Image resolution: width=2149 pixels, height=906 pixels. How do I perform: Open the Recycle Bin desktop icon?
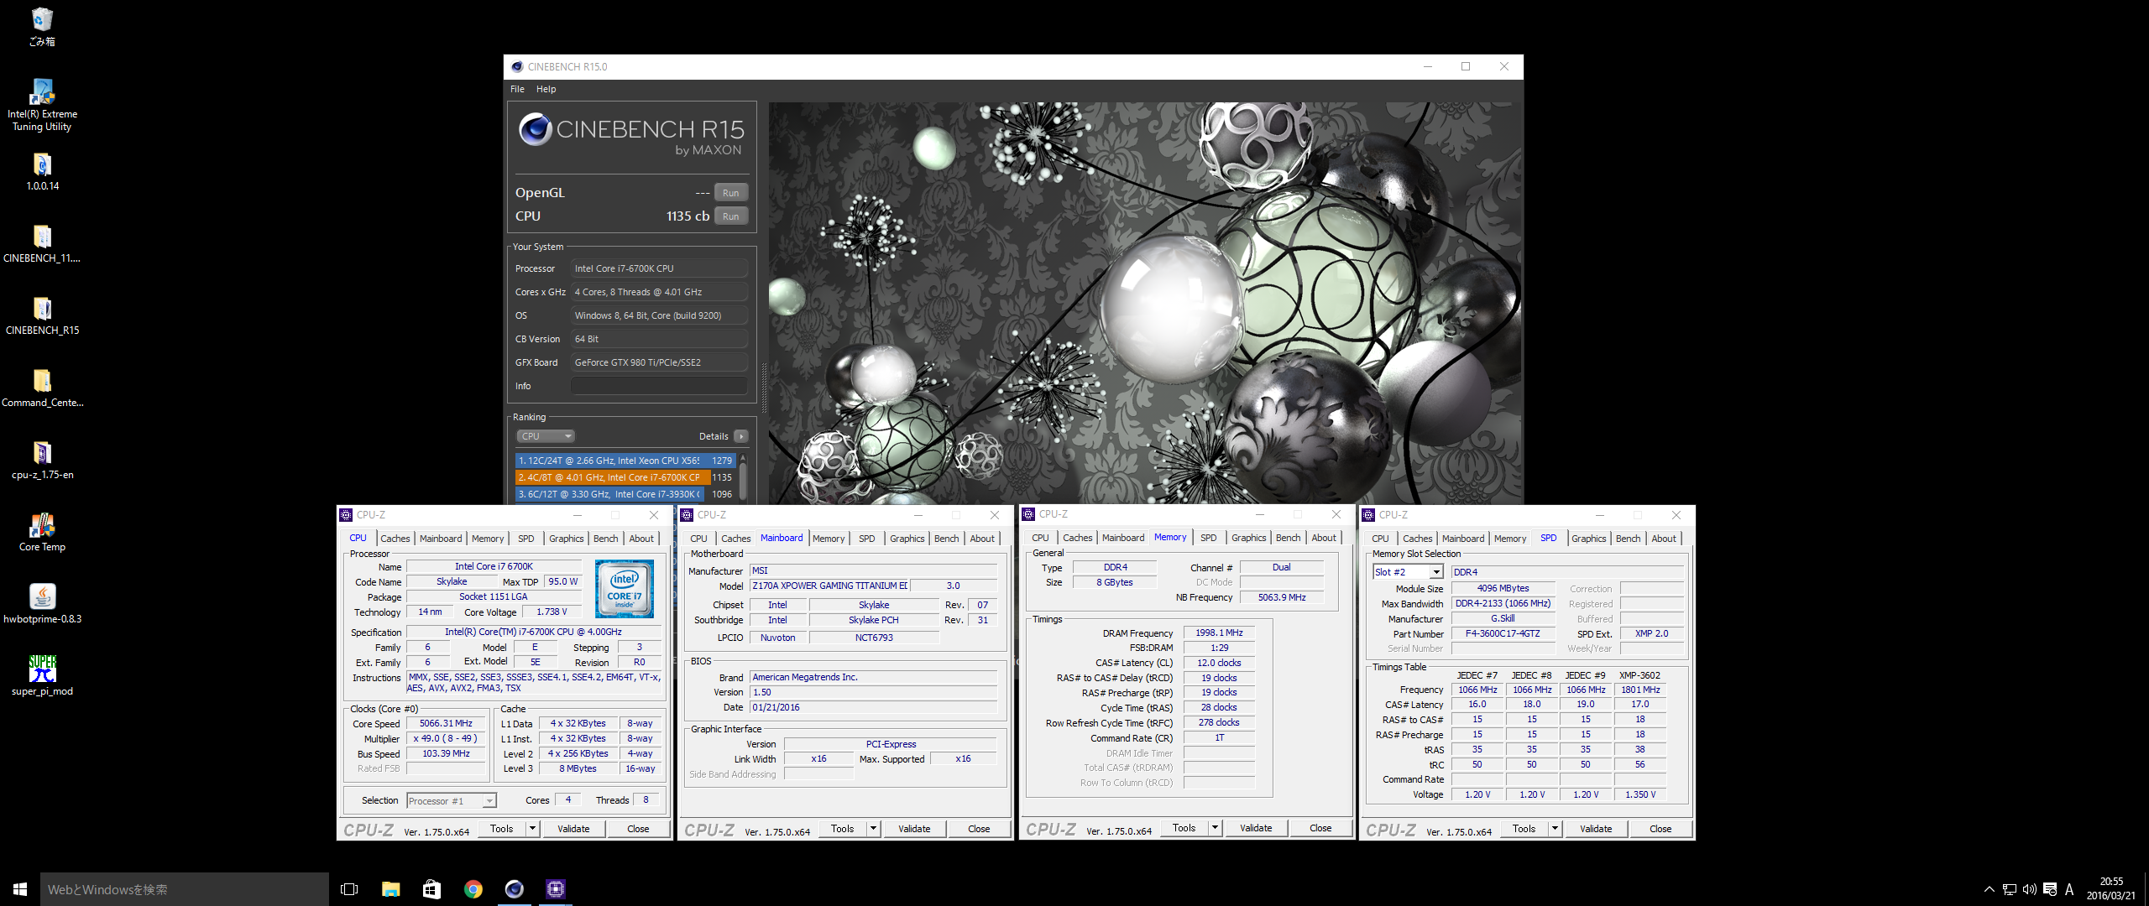pos(42,26)
